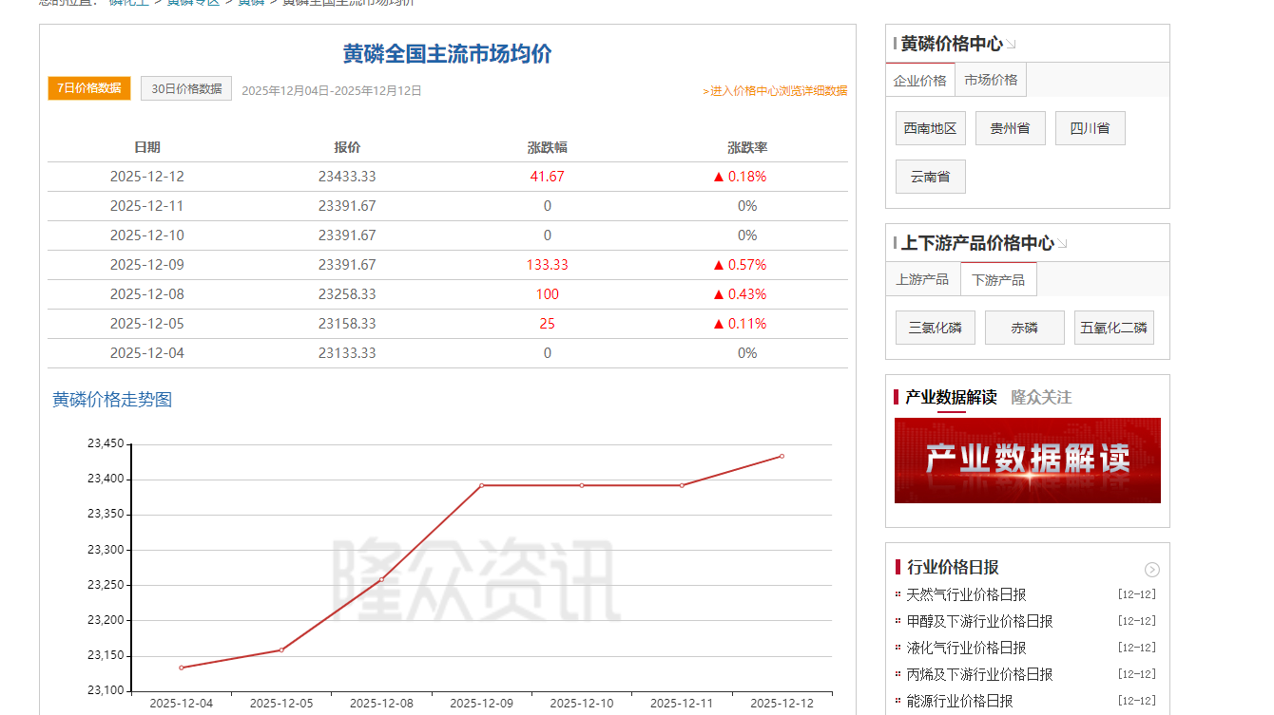Open arrow icon beside 黄磷价格中心
Viewport: 1274px width, 715px height.
coord(1012,45)
